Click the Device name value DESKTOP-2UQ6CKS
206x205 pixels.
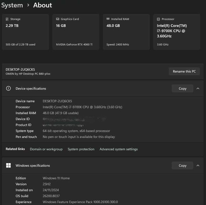(57, 101)
